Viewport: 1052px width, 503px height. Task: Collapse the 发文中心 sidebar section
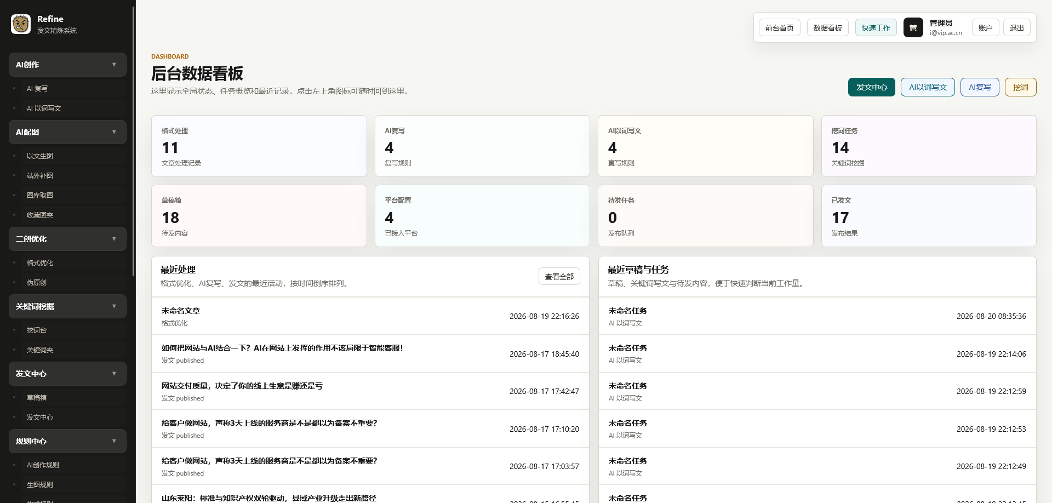(x=67, y=374)
